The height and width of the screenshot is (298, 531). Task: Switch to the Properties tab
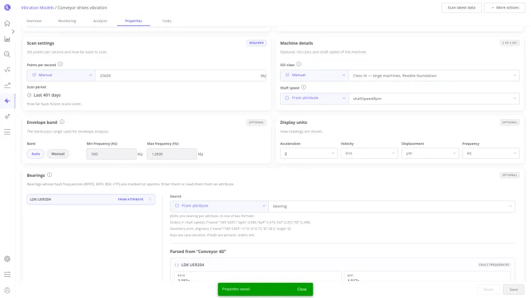point(133,21)
